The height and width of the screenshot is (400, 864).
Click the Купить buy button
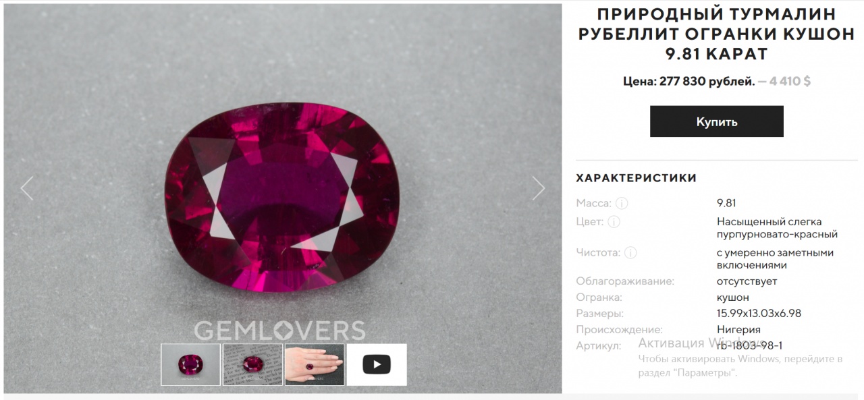click(716, 121)
